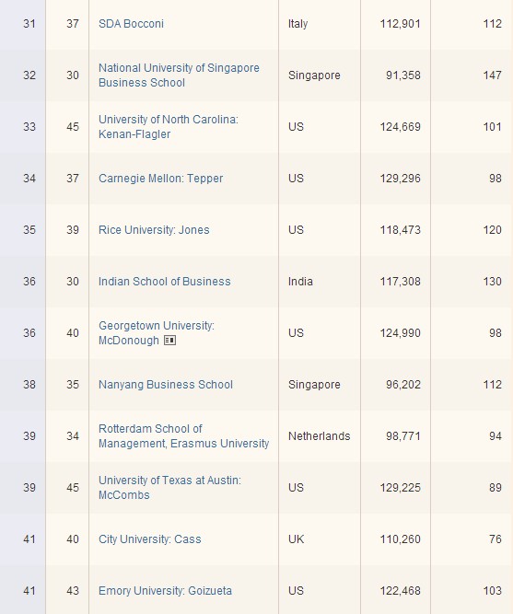Click Singapore in the Nanyang Business School row
Screen dimensions: 513x614
(x=314, y=385)
